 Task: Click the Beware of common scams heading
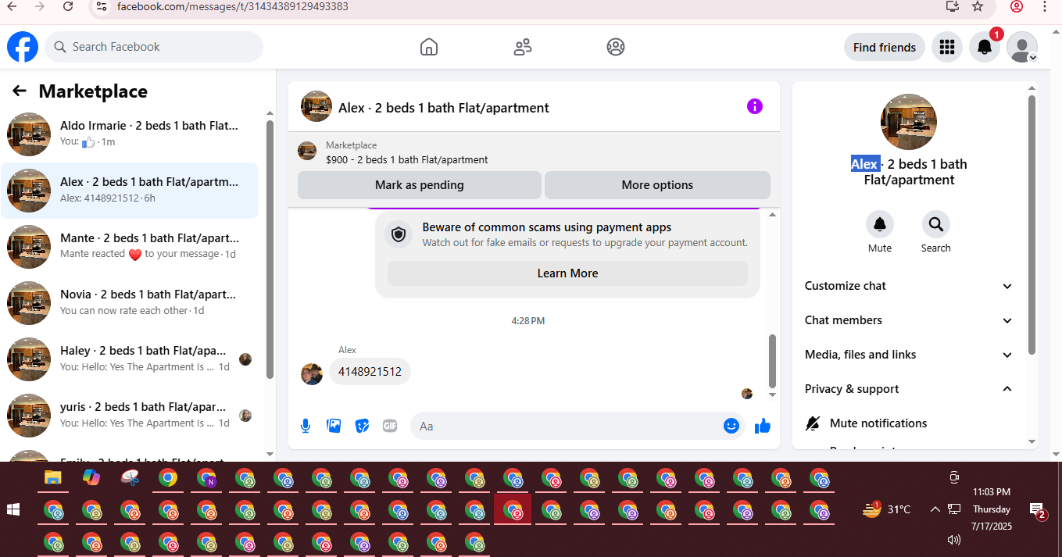[547, 228]
